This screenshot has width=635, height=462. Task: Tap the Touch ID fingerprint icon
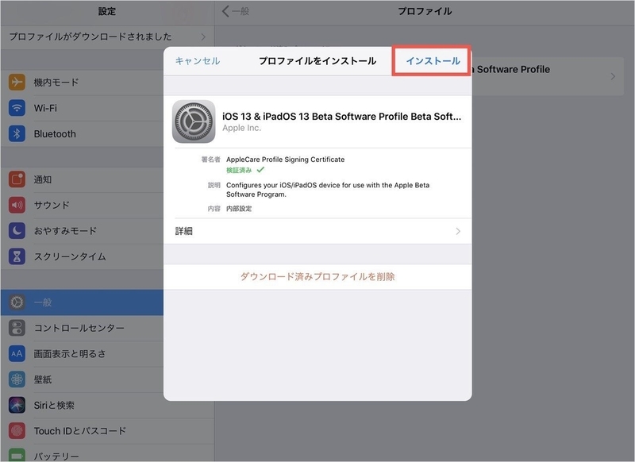point(17,431)
